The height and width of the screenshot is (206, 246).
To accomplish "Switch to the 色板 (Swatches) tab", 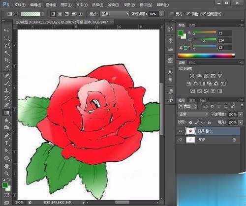I will tap(192, 25).
